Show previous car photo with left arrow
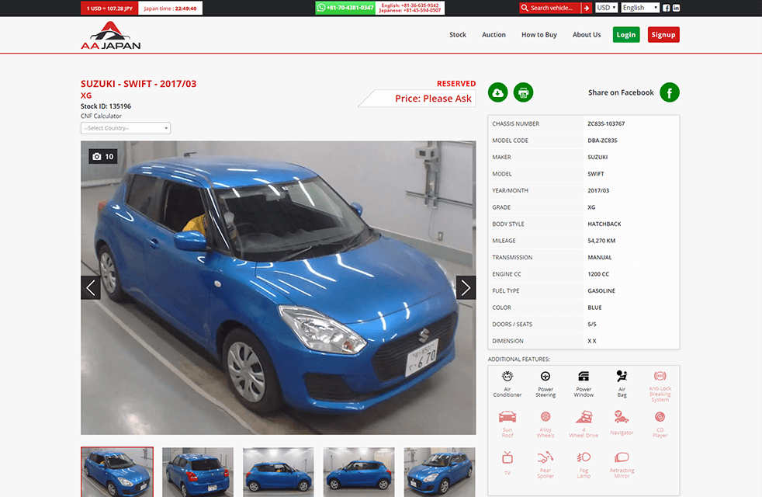762x497 pixels. [91, 287]
